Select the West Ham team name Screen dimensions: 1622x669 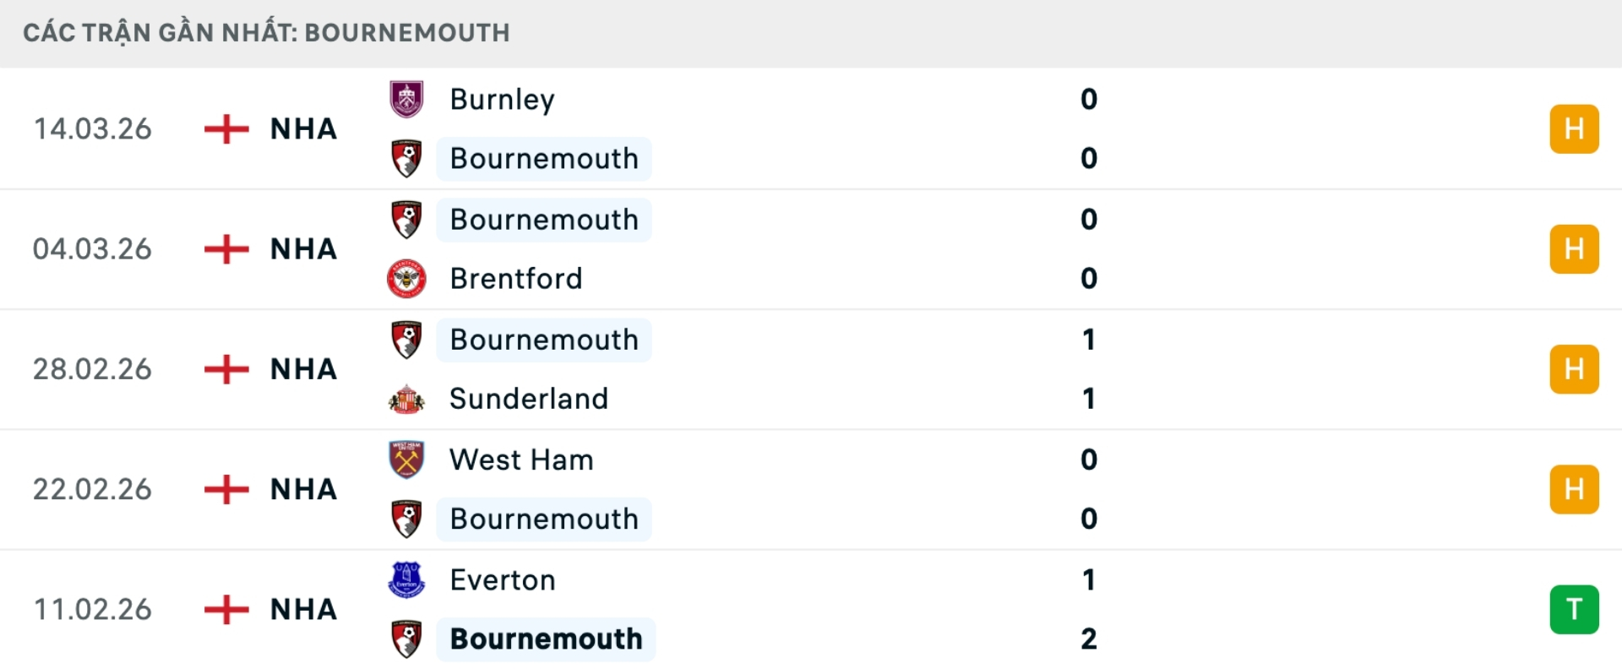point(521,460)
